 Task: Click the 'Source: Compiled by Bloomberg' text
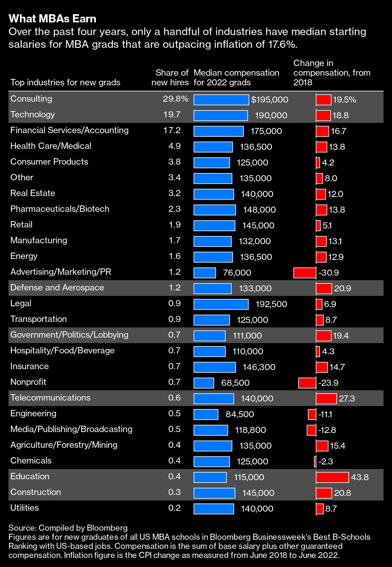[x=68, y=528]
